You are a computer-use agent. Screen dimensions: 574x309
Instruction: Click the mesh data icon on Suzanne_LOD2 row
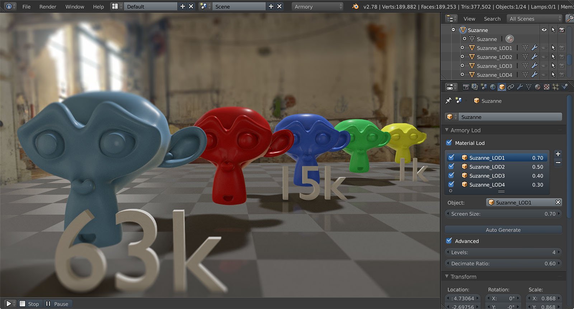point(525,57)
